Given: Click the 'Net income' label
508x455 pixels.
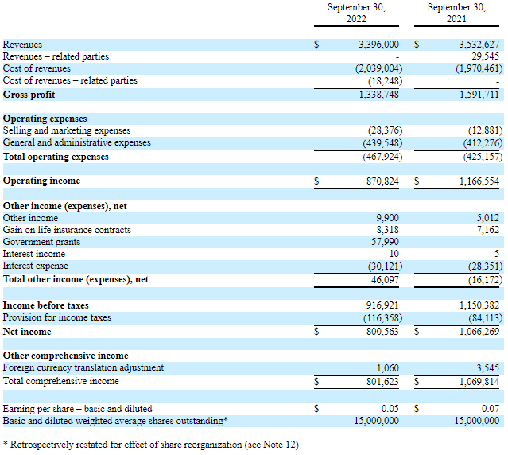Looking at the screenshot, I should pyautogui.click(x=27, y=332).
